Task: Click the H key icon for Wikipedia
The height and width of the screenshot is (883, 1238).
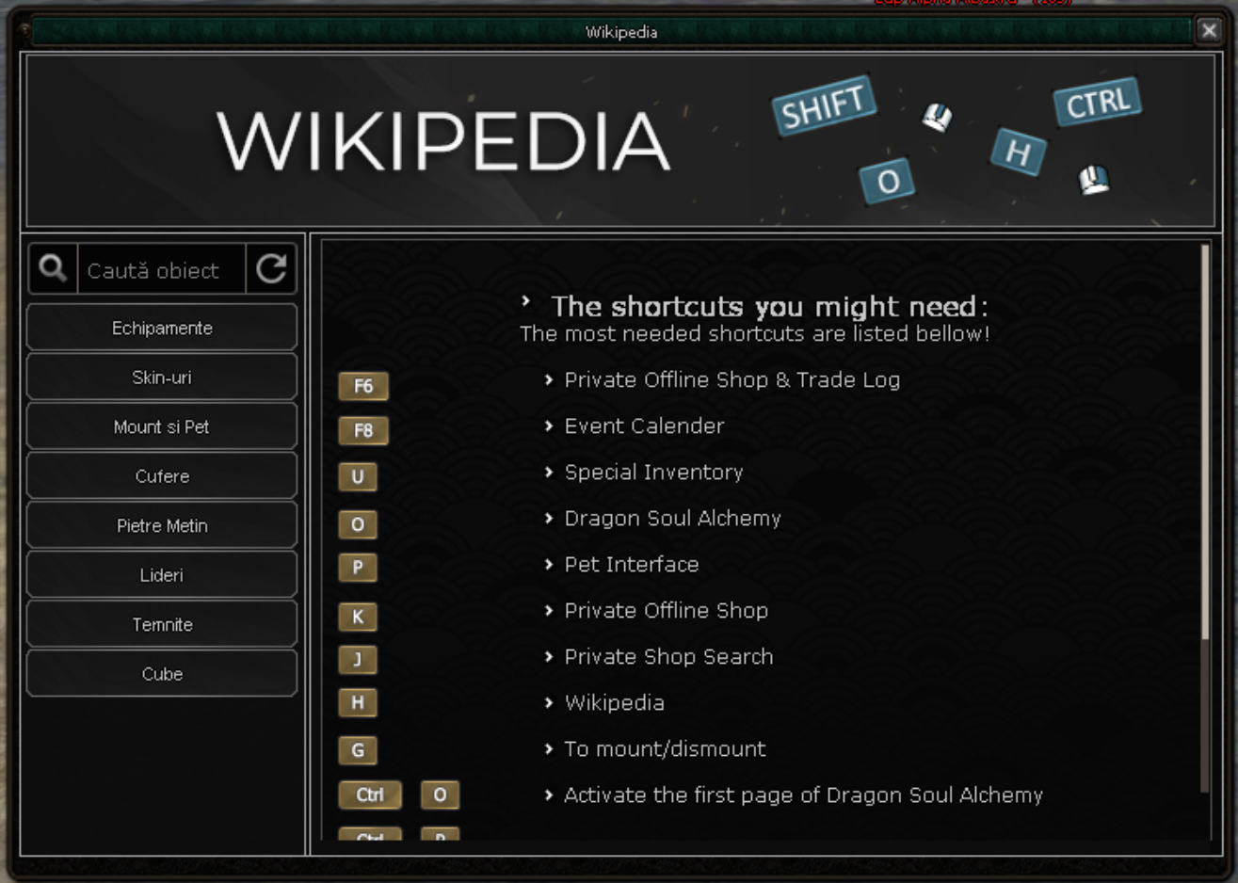Action: 358,702
